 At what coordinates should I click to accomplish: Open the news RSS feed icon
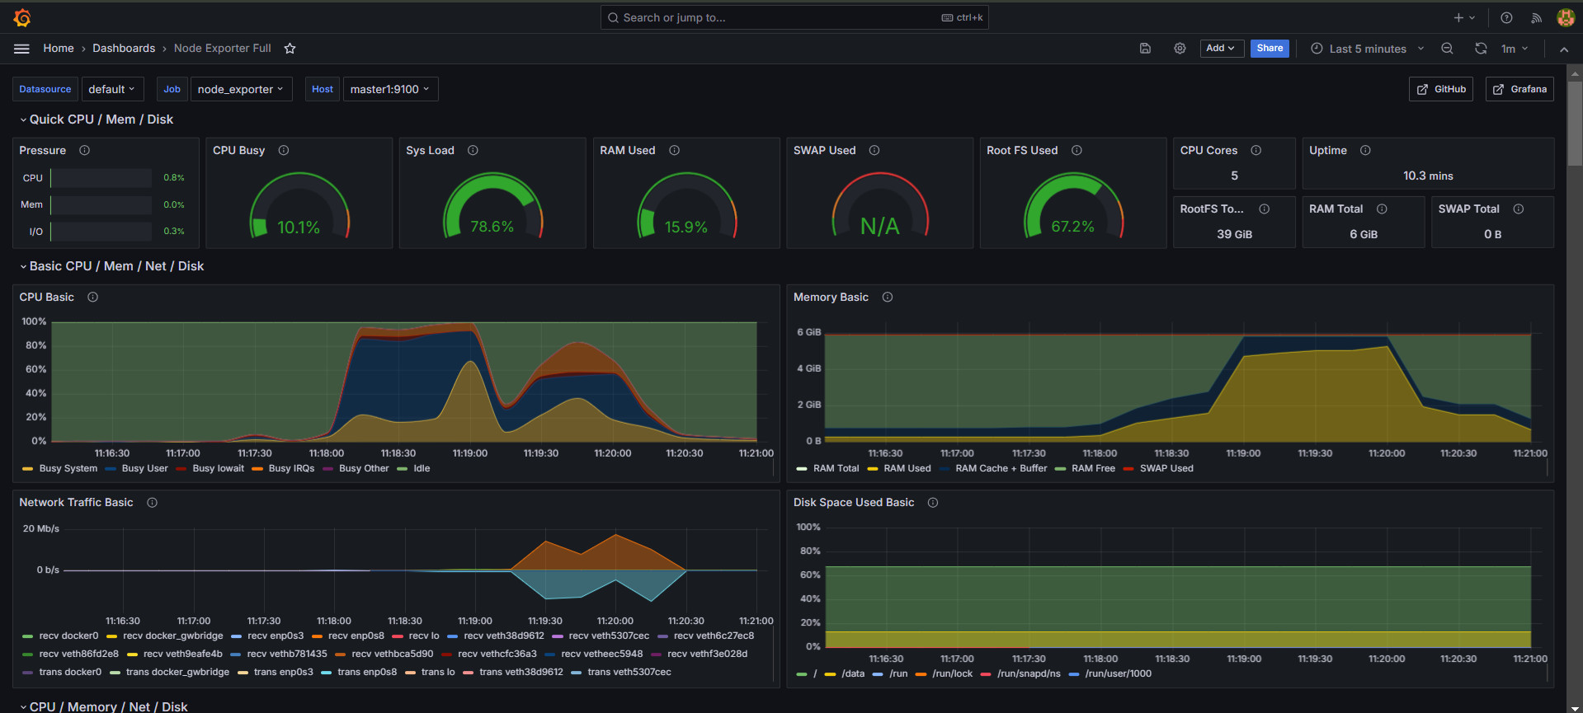pos(1536,17)
